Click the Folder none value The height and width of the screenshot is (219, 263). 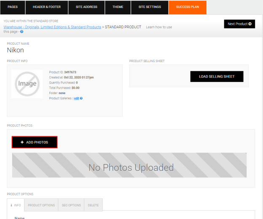62,93
